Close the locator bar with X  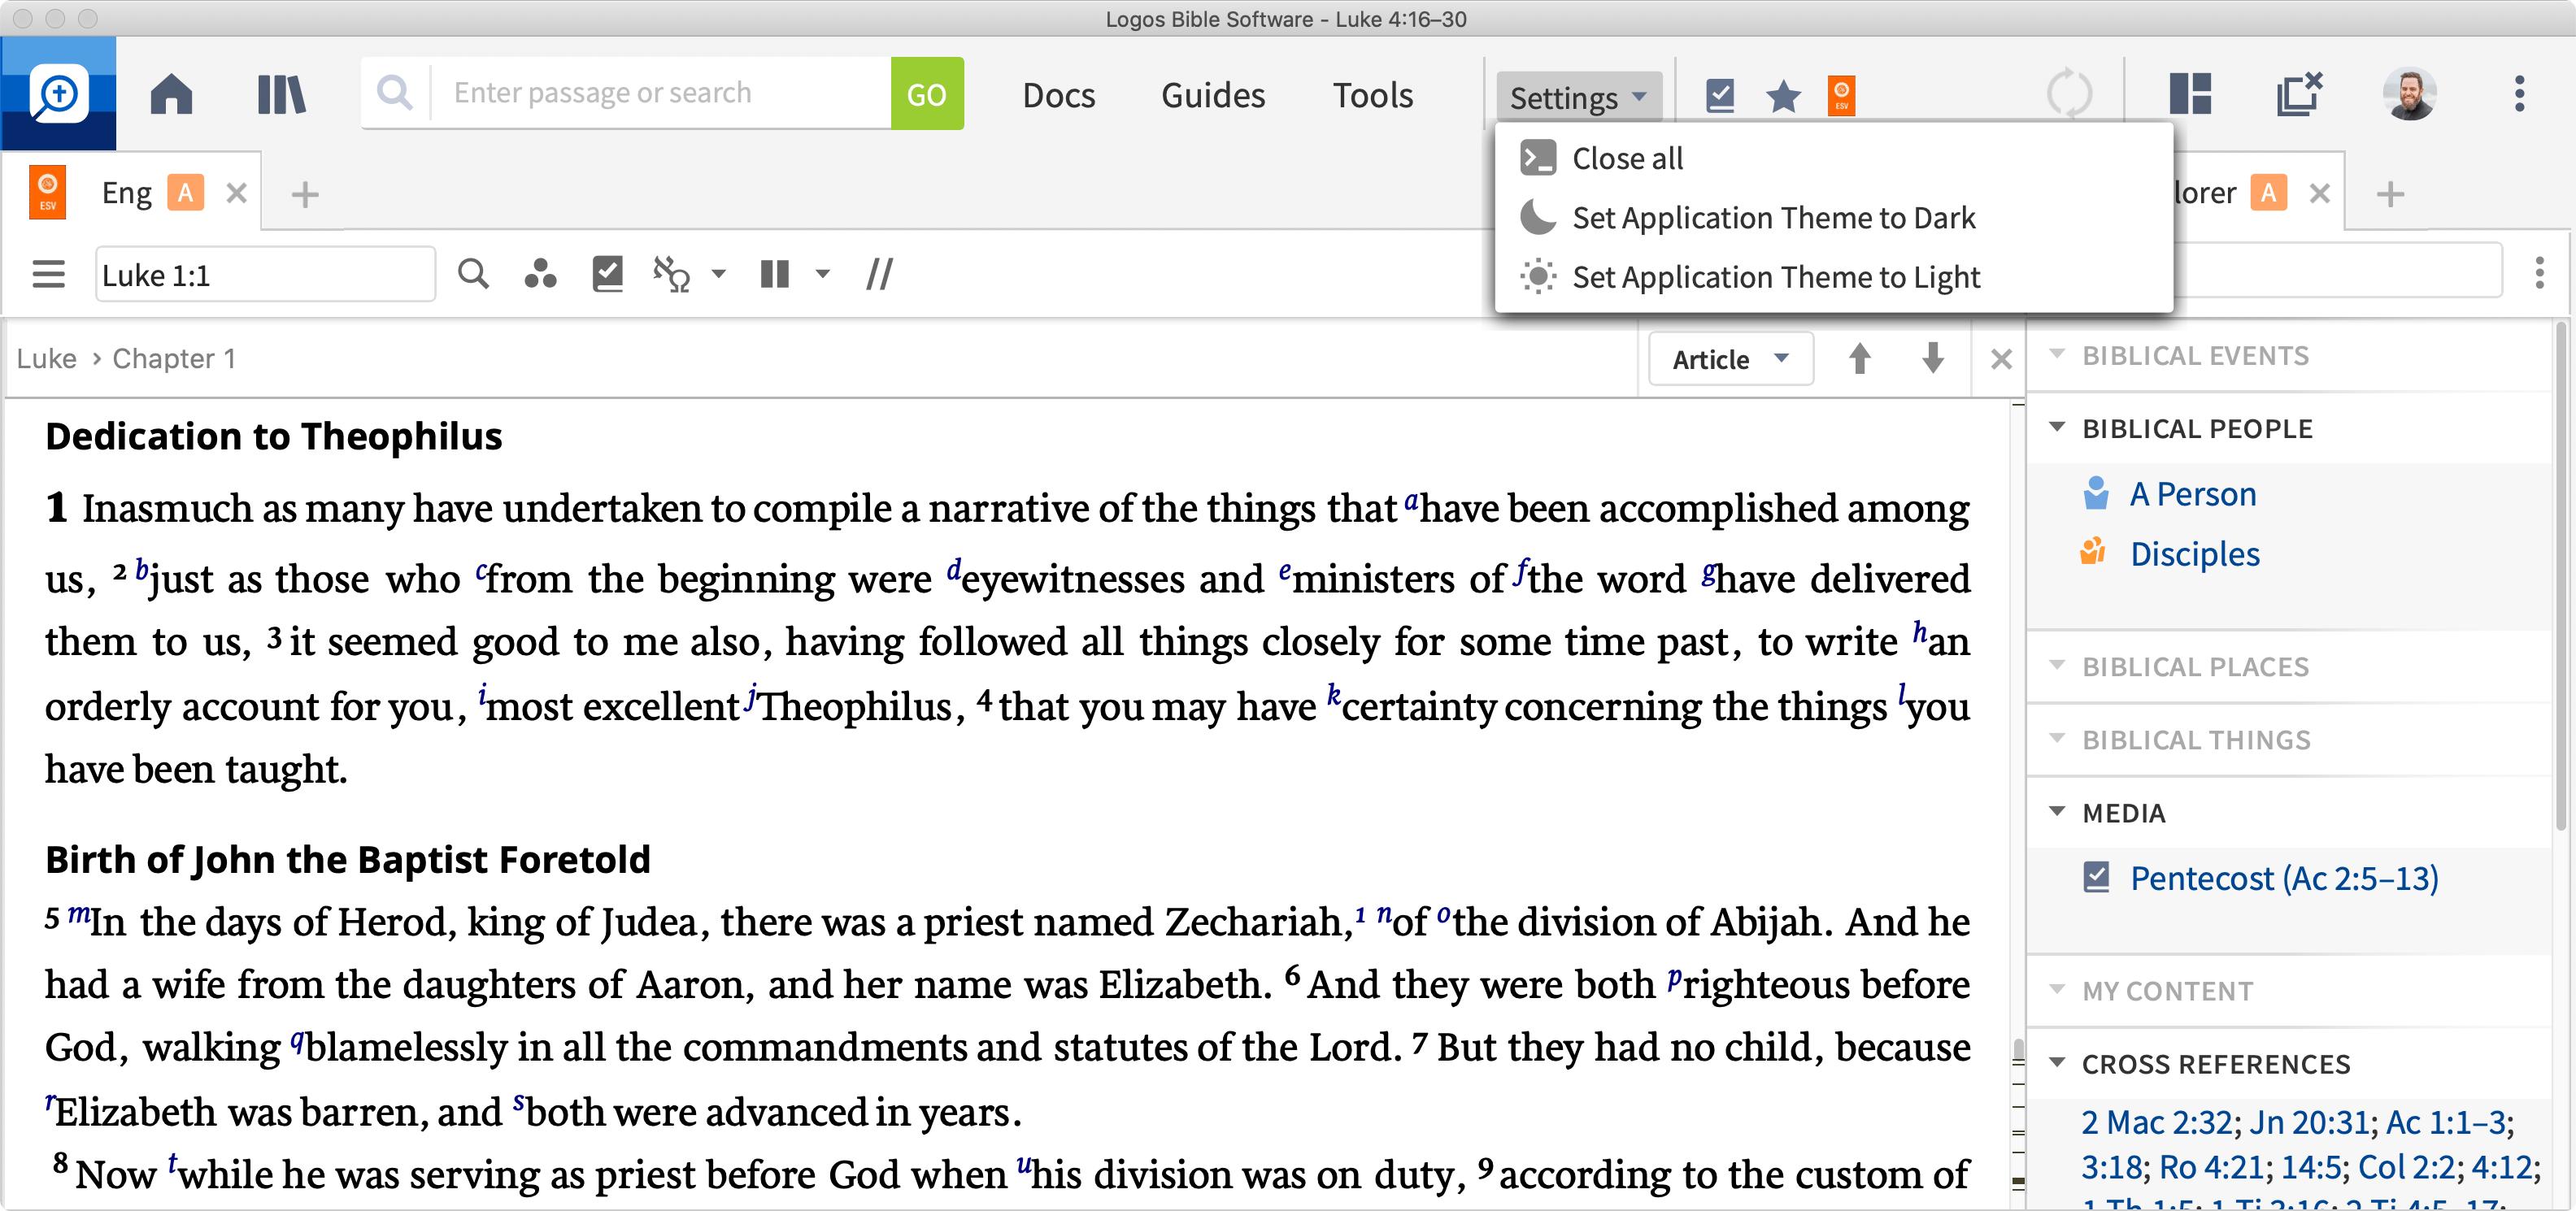2000,358
